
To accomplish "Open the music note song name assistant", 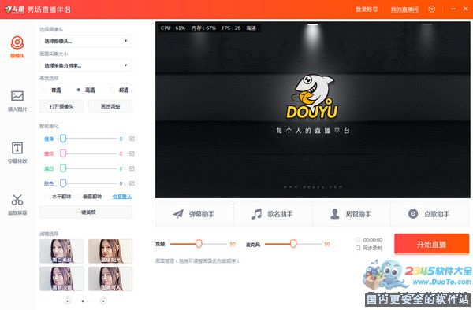I will (273, 214).
